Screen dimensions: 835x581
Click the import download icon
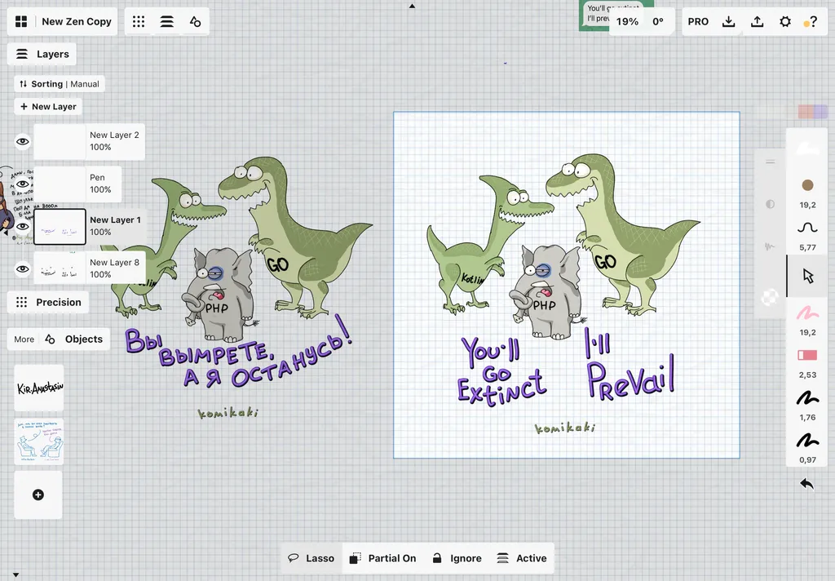click(x=728, y=21)
